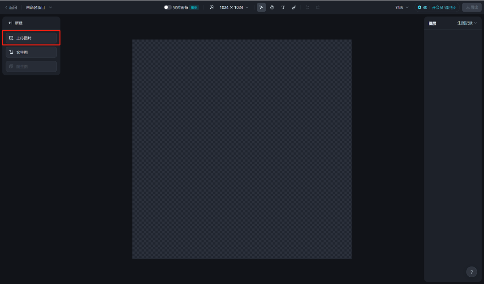The height and width of the screenshot is (284, 484).
Task: Click the transparent checkered canvas area
Action: coord(242,149)
